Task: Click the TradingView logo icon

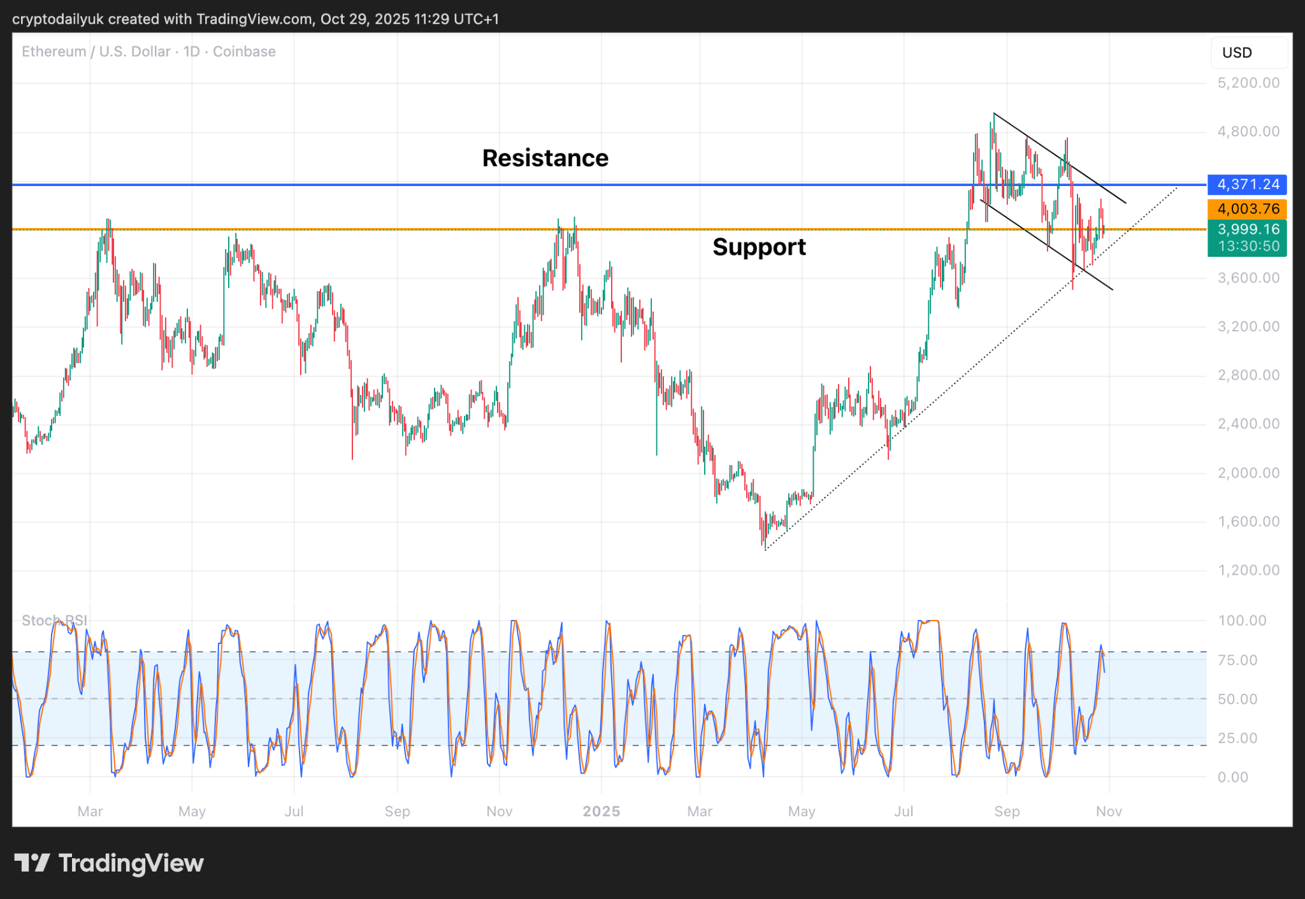Action: click(32, 863)
